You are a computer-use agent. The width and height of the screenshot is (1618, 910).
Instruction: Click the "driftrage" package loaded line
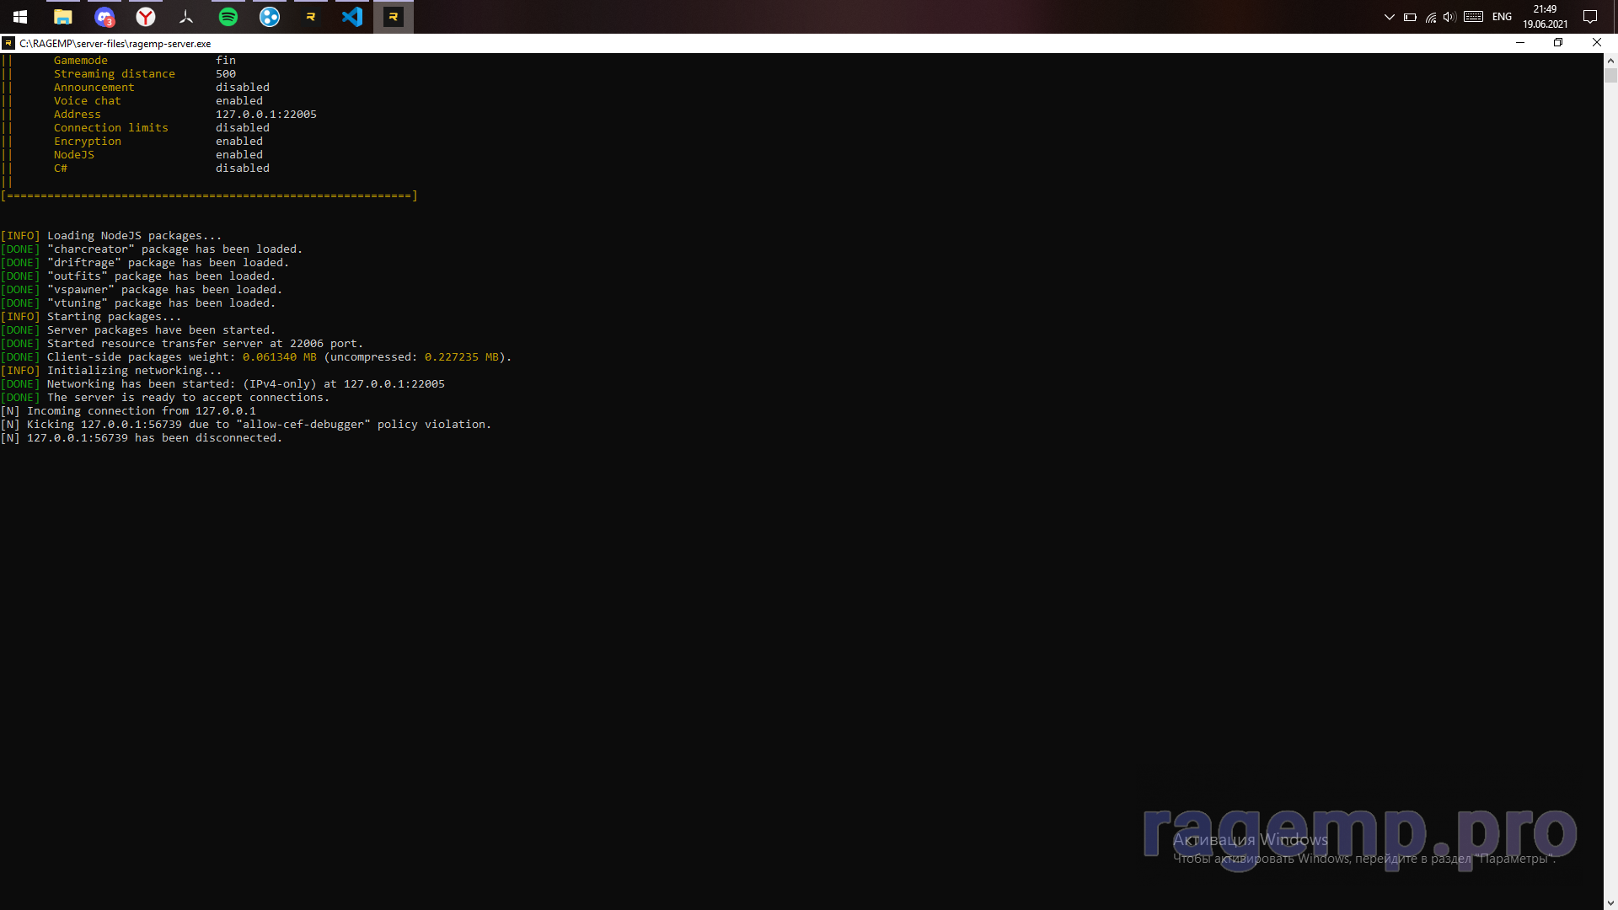145,263
